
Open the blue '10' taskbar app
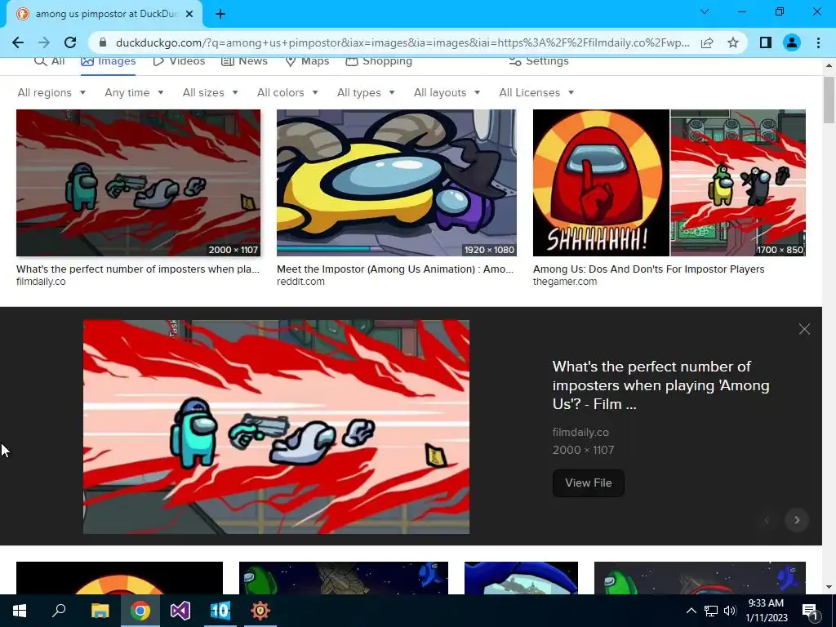220,611
